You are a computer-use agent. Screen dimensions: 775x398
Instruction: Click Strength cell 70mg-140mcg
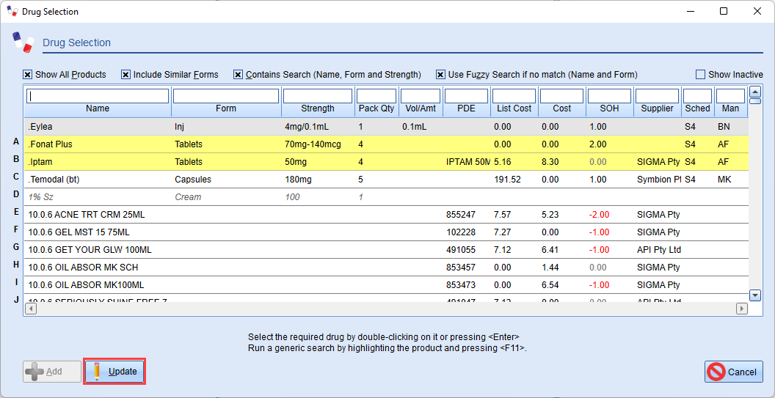(314, 144)
